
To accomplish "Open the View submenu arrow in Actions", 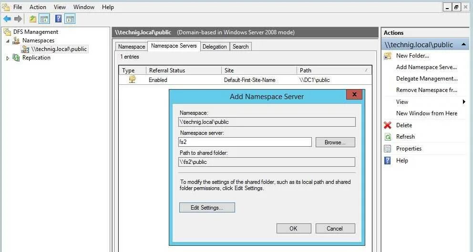I will pyautogui.click(x=464, y=102).
